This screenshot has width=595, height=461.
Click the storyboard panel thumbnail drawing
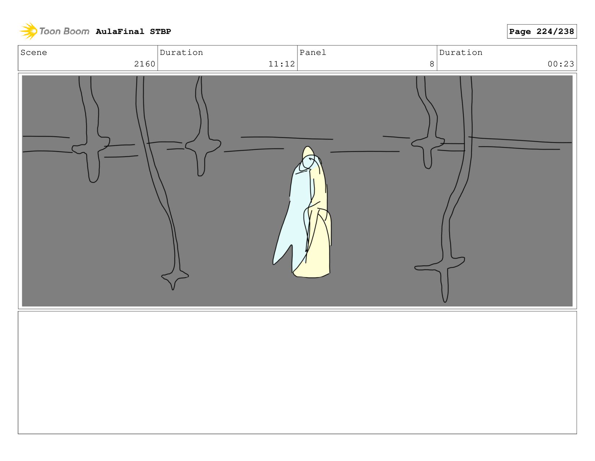pos(297,191)
